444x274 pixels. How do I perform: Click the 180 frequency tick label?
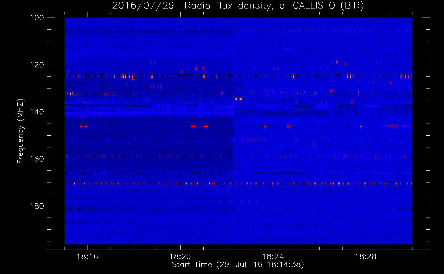37,206
